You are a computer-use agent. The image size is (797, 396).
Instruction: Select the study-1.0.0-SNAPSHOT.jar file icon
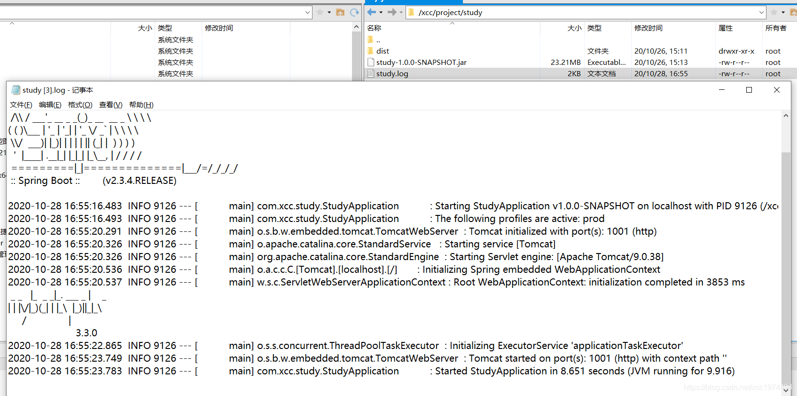pos(371,62)
